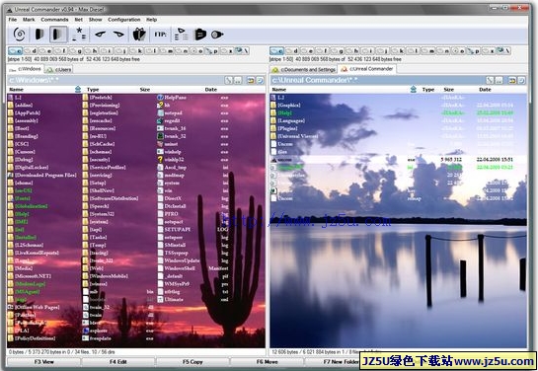This screenshot has width=538, height=371.
Task: Select [AppPatch] folder in left panel
Action: (x=24, y=112)
